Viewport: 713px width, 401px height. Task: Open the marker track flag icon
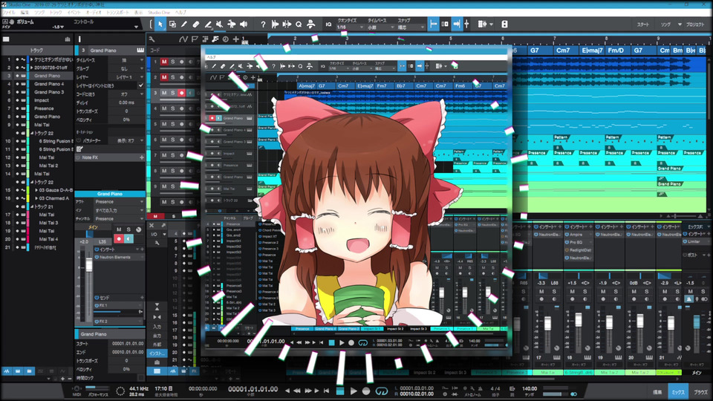195,39
